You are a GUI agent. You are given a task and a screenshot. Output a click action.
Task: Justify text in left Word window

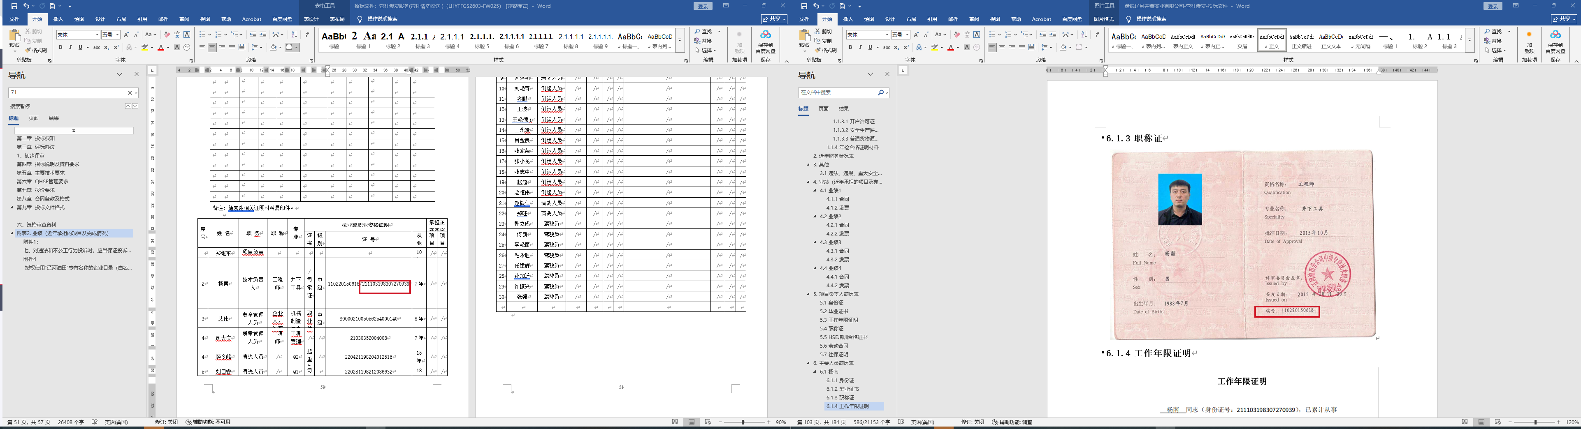[232, 47]
